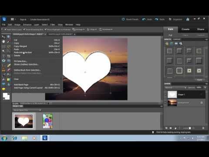Toggle the Auto Select Layer checkbox

point(6,30)
